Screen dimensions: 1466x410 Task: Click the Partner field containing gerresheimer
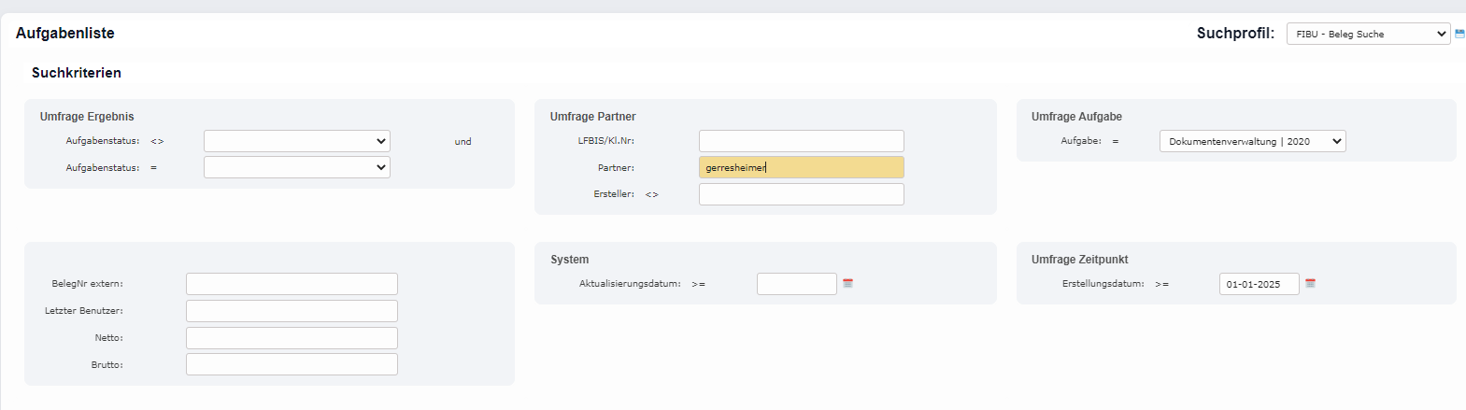coord(801,167)
